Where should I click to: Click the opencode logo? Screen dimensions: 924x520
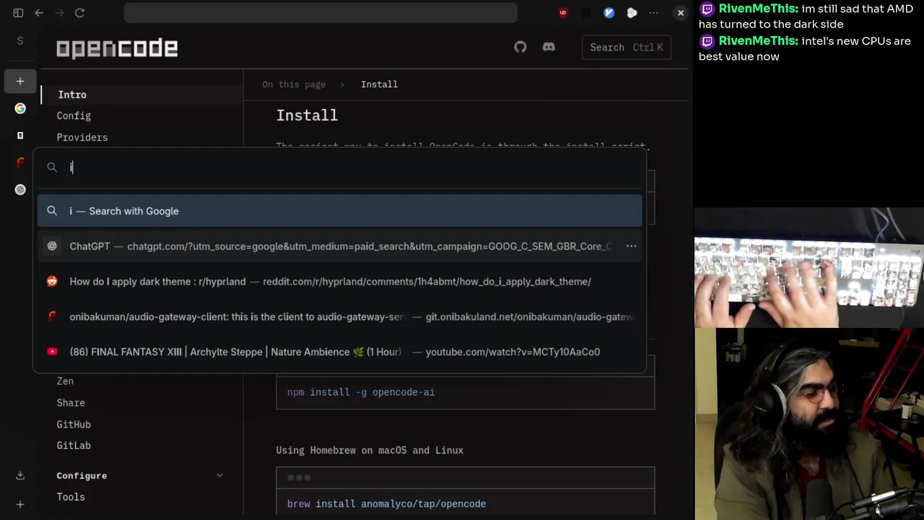[x=117, y=48]
